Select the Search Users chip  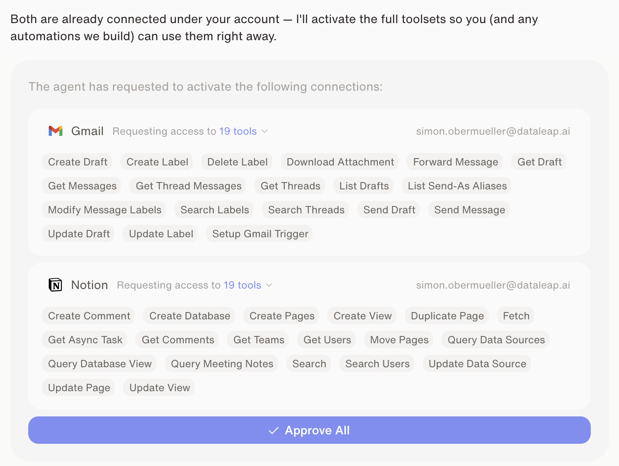tap(377, 364)
